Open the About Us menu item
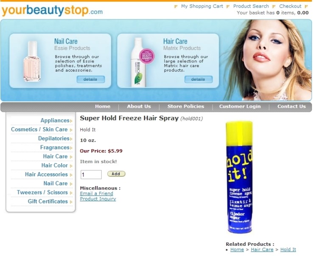 [139, 106]
